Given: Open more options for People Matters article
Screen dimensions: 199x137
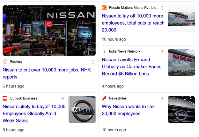Looking at the screenshot, I should 162,8.
